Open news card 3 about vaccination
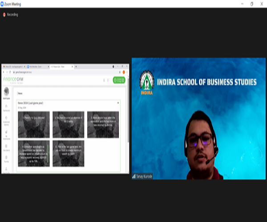 point(103,124)
